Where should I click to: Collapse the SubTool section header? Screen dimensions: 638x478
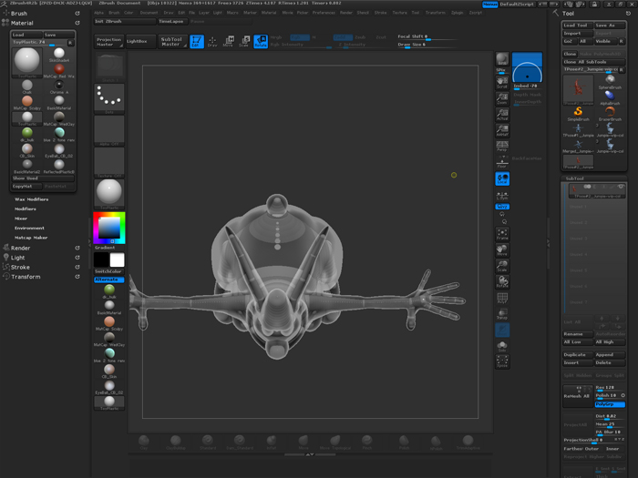(574, 178)
